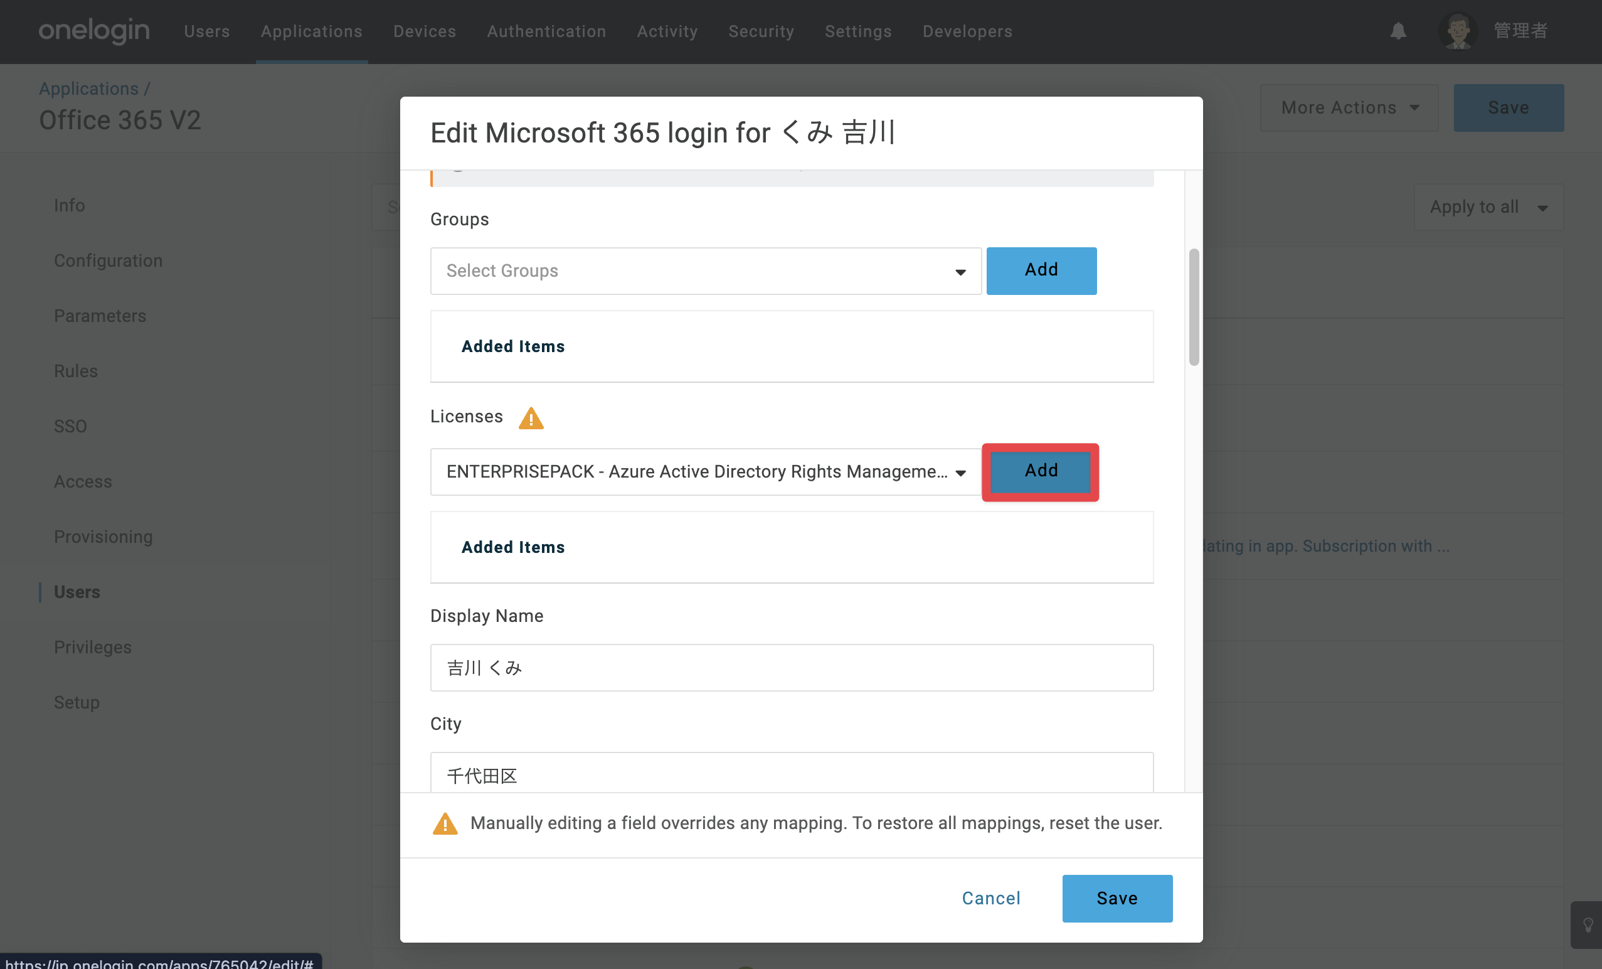Select the Users sidebar tab
1602x969 pixels.
click(x=77, y=592)
